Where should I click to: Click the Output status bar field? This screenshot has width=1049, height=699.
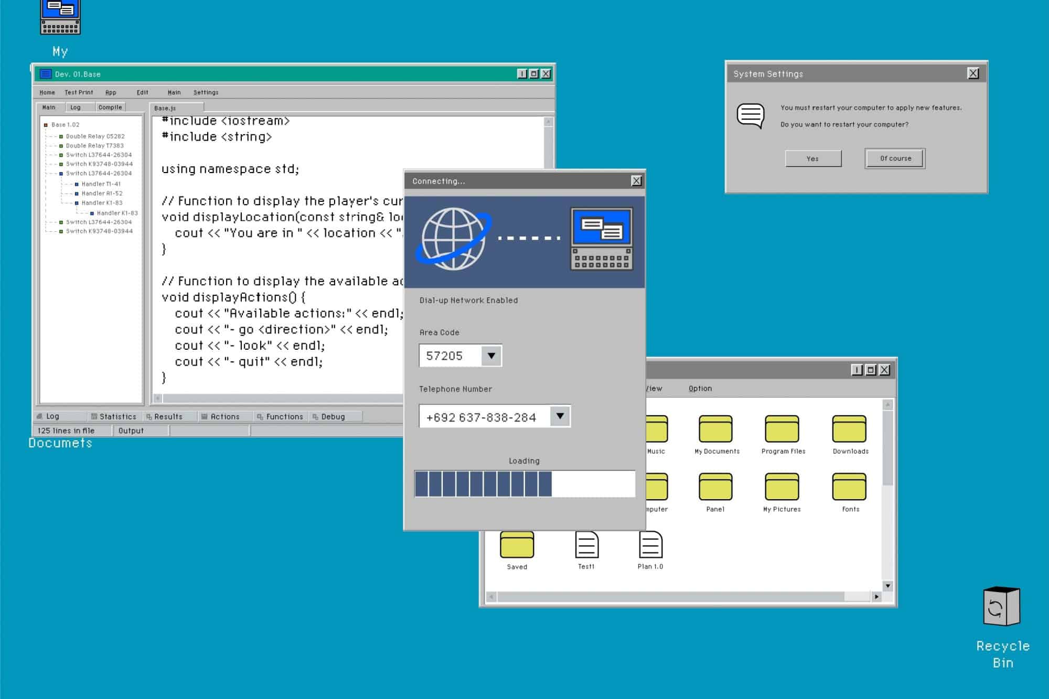click(x=141, y=431)
